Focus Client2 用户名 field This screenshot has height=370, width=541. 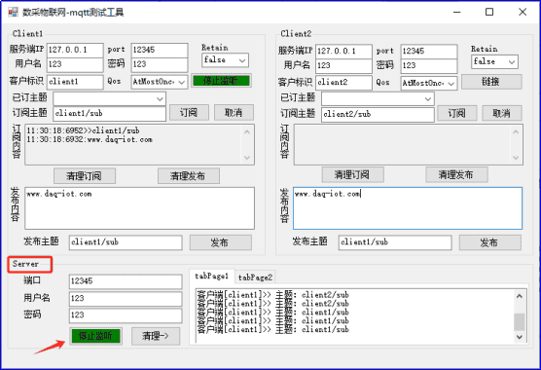tap(343, 66)
